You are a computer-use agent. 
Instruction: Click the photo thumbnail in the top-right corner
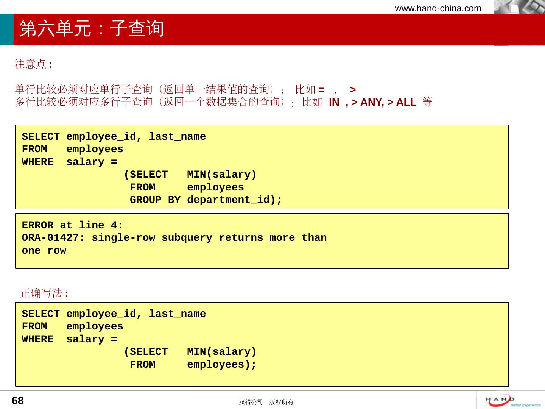(x=519, y=7)
